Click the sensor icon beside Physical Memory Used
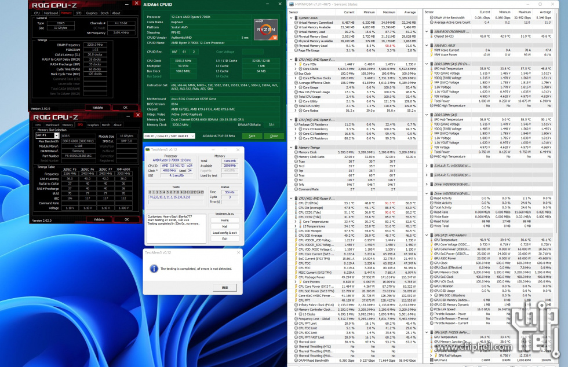Screen dimensions: 568x367 tap(296, 36)
